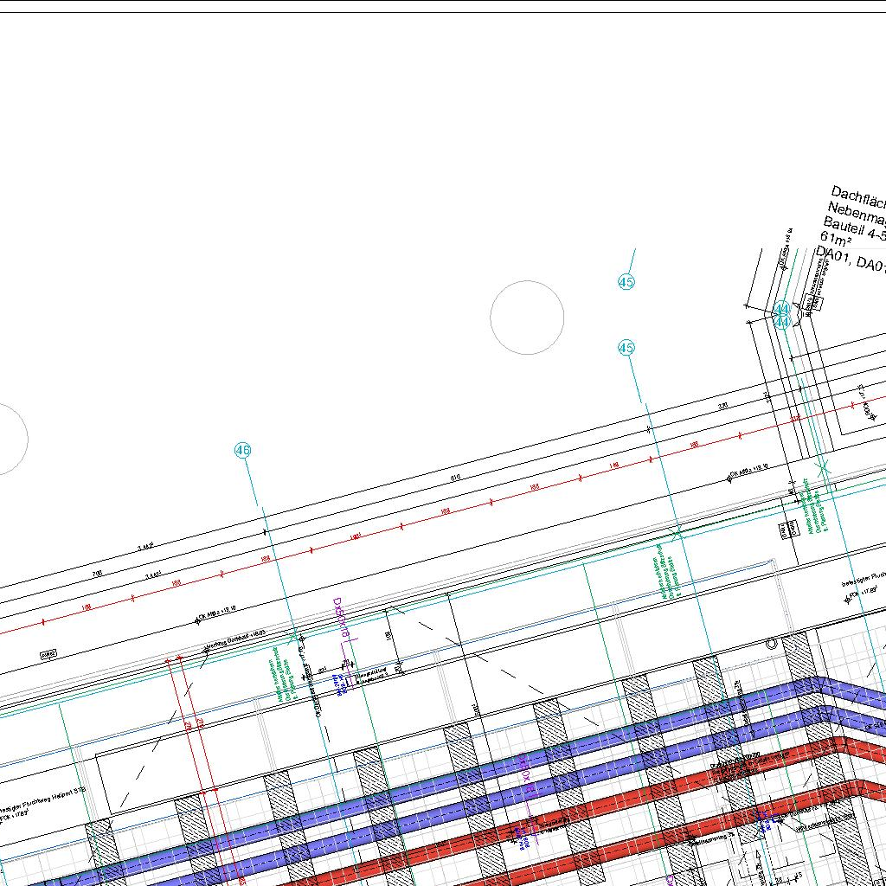Viewport: 886px width, 886px height.
Task: Click the Dachfläche text annotation
Action: pyautogui.click(x=857, y=196)
